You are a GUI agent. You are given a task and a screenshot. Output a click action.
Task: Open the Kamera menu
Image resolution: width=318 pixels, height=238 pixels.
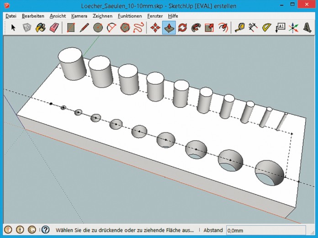pos(79,16)
